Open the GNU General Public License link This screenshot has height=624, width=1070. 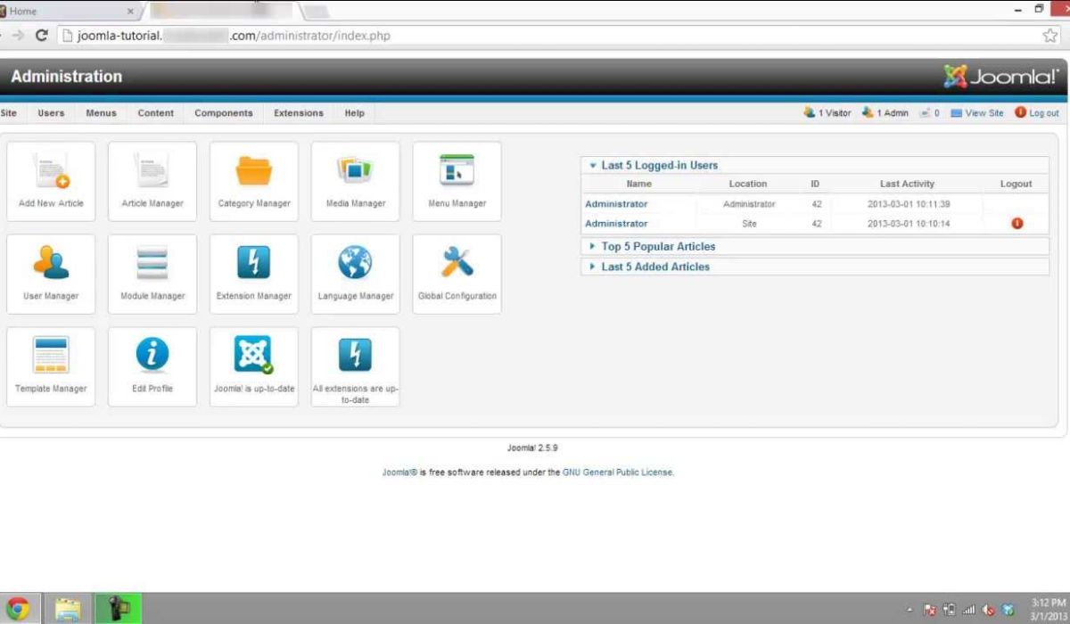(x=618, y=472)
